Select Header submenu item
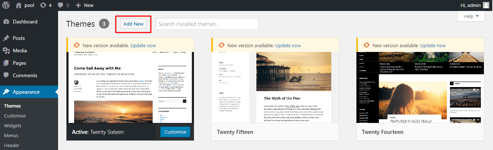This screenshot has width=493, height=150. (12, 145)
